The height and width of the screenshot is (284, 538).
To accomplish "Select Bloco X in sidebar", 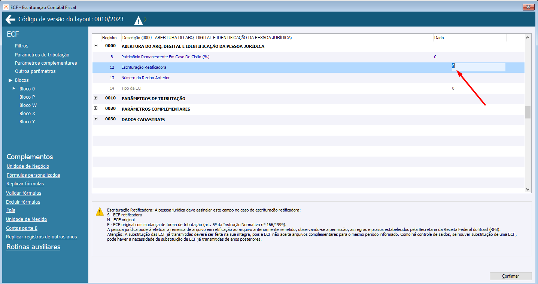I will (x=27, y=114).
